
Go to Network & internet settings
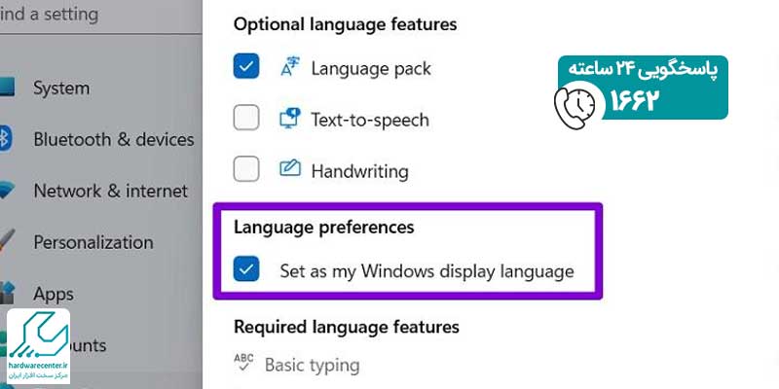[110, 191]
